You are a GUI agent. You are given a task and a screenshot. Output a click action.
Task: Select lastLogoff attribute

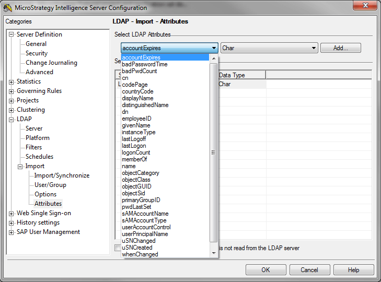[165, 139]
